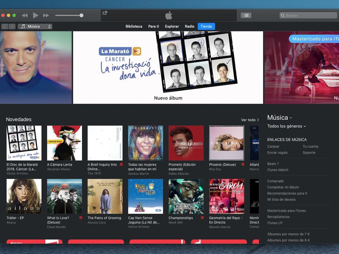The height and width of the screenshot is (254, 339).
Task: Open the Todos los géneros dropdown
Action: [x=286, y=126]
